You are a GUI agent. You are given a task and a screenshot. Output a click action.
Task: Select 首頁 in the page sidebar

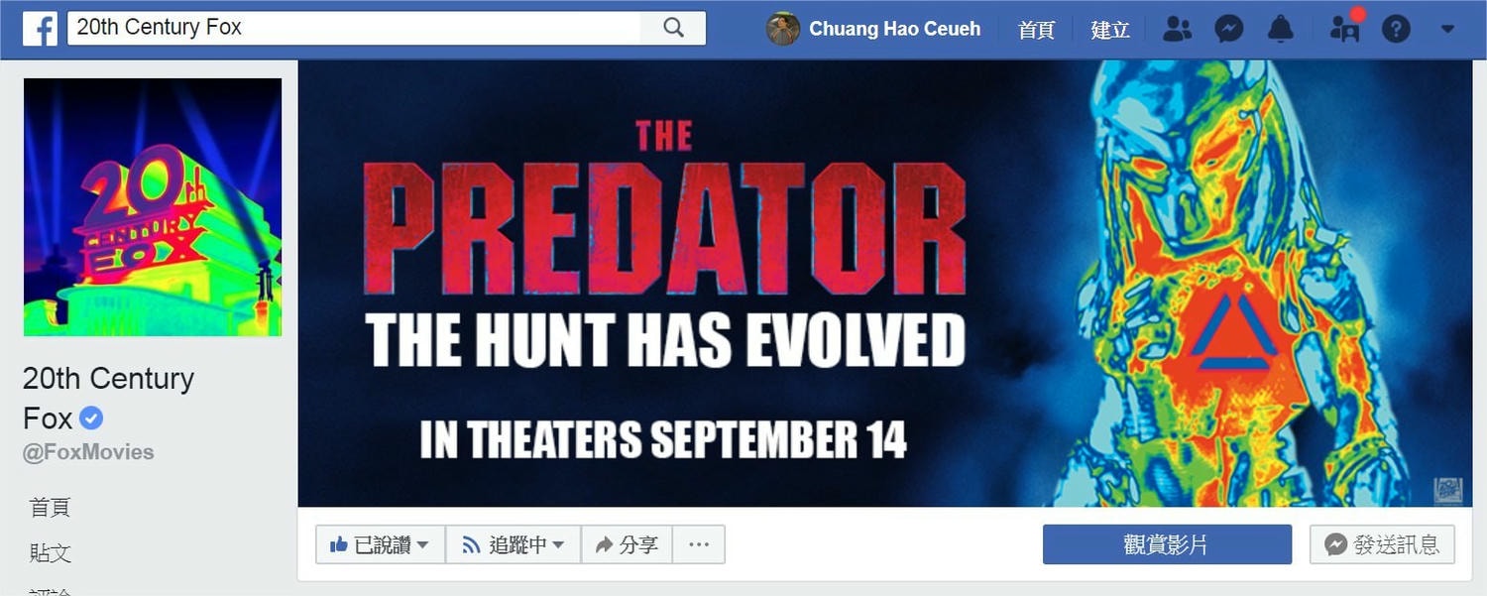pyautogui.click(x=51, y=508)
